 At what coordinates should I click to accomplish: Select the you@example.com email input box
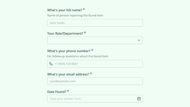tap(95, 81)
